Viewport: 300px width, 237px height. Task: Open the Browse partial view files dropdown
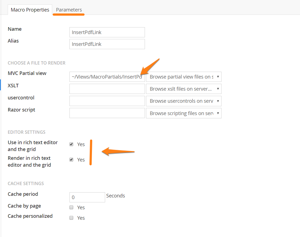coord(184,77)
